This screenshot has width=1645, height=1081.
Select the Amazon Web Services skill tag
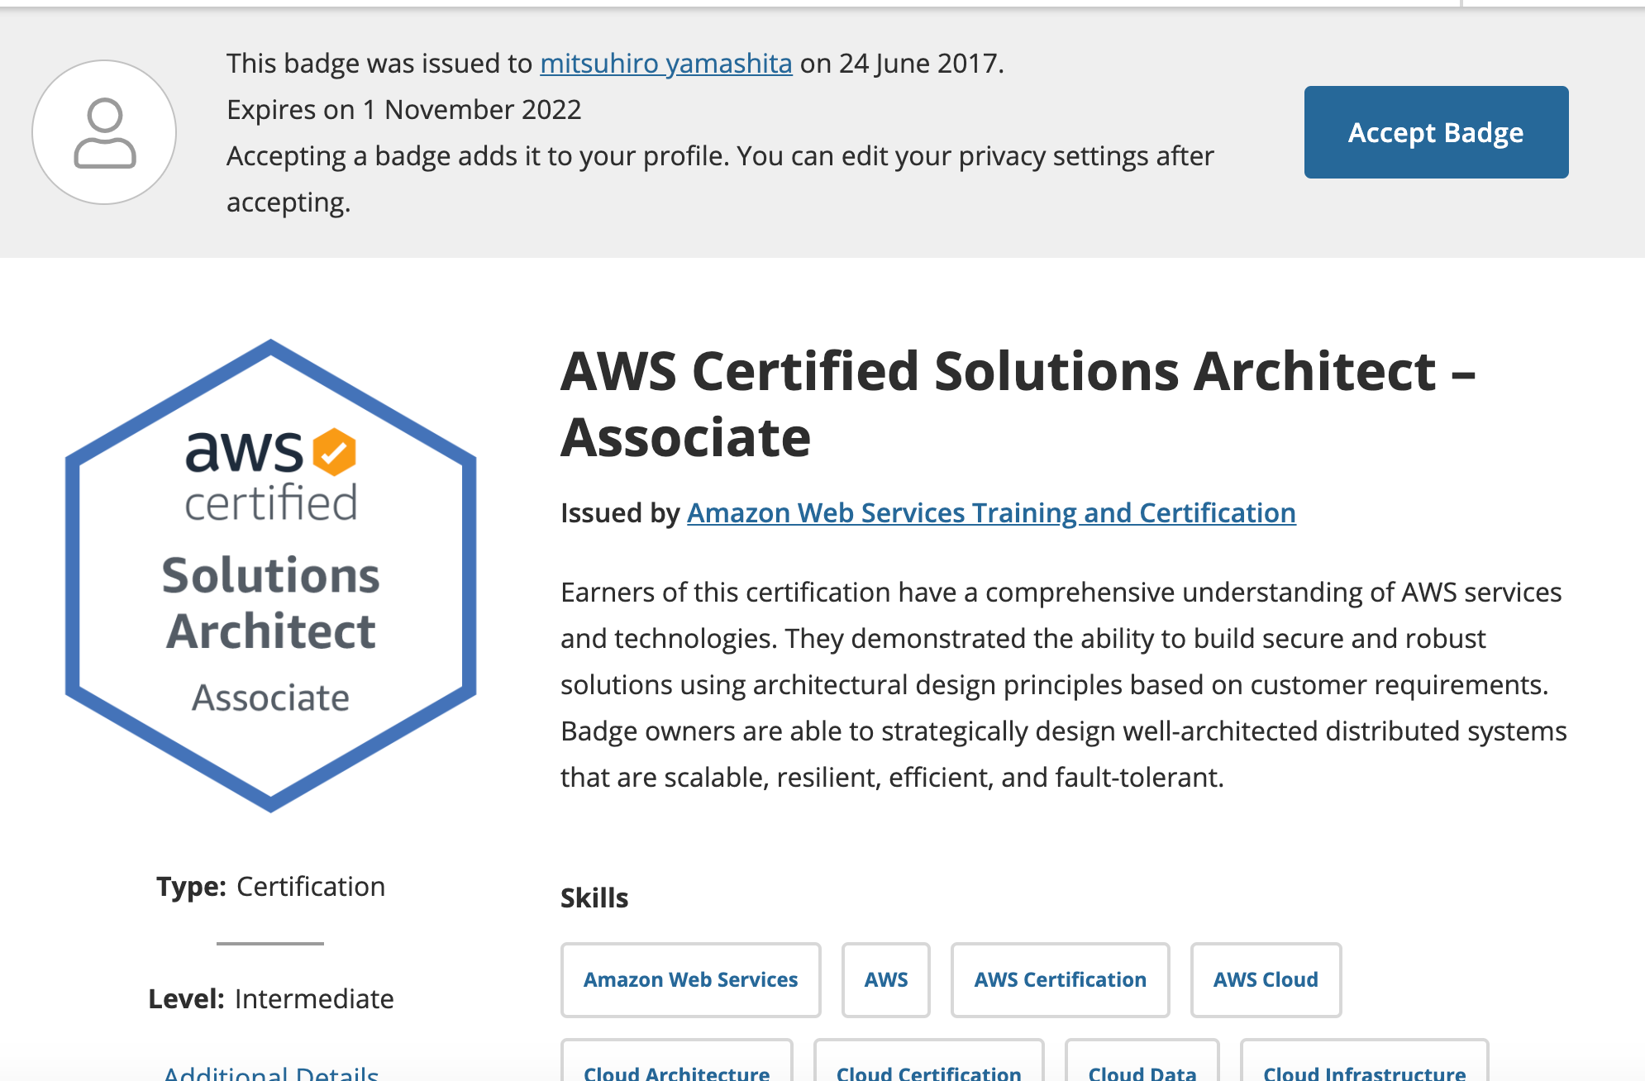tap(690, 980)
